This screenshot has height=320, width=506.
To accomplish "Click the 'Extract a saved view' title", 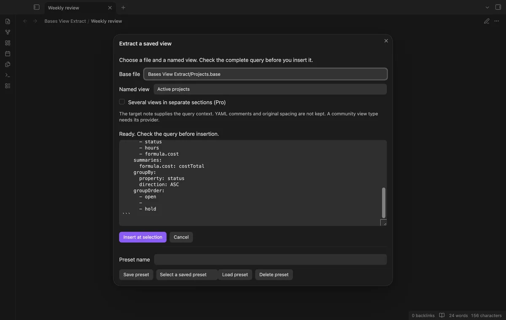I will click(145, 44).
